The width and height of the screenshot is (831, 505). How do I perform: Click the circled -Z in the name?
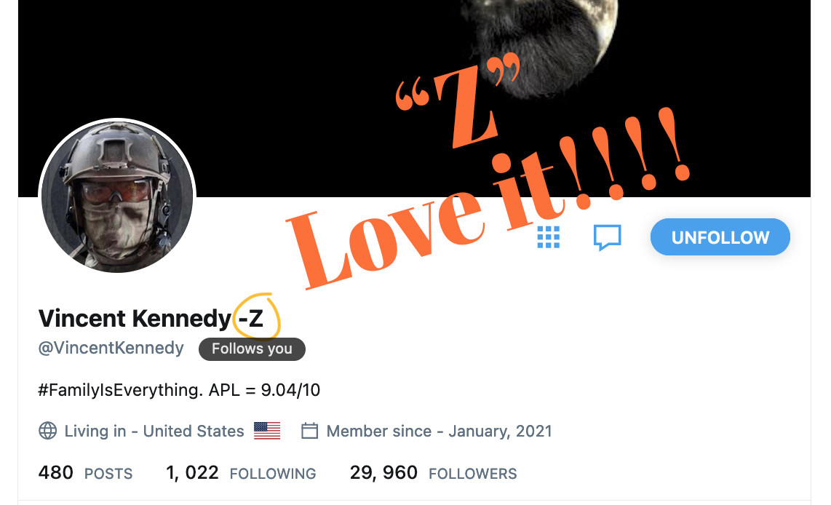point(252,319)
